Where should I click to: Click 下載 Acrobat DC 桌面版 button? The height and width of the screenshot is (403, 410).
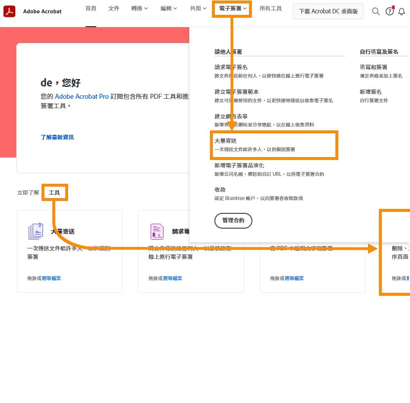point(328,11)
